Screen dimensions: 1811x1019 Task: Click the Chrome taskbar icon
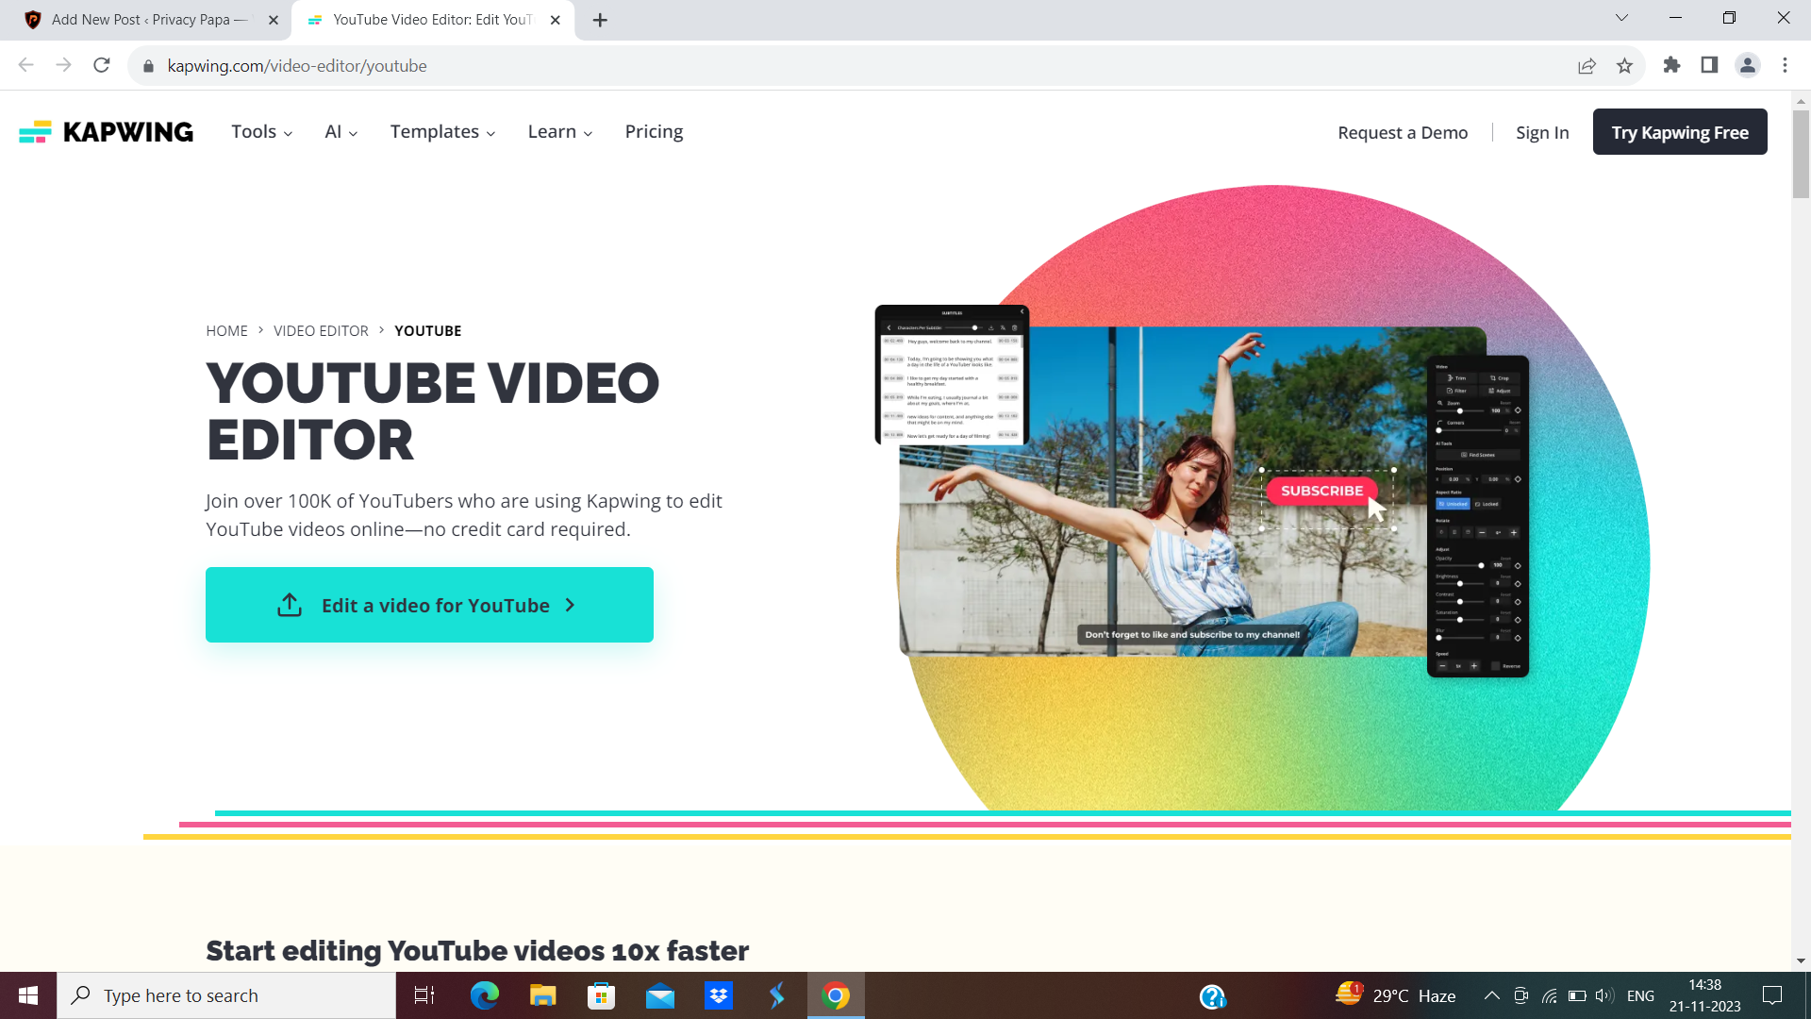(836, 995)
